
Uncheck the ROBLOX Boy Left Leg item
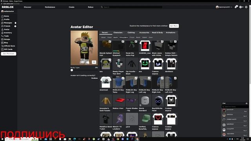pos(149,78)
